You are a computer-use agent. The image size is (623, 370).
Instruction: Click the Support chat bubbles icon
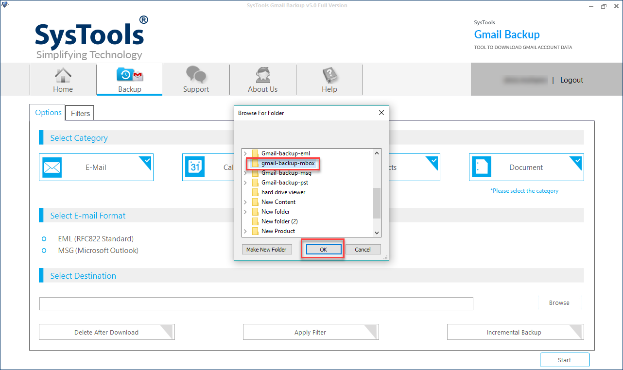(x=196, y=75)
